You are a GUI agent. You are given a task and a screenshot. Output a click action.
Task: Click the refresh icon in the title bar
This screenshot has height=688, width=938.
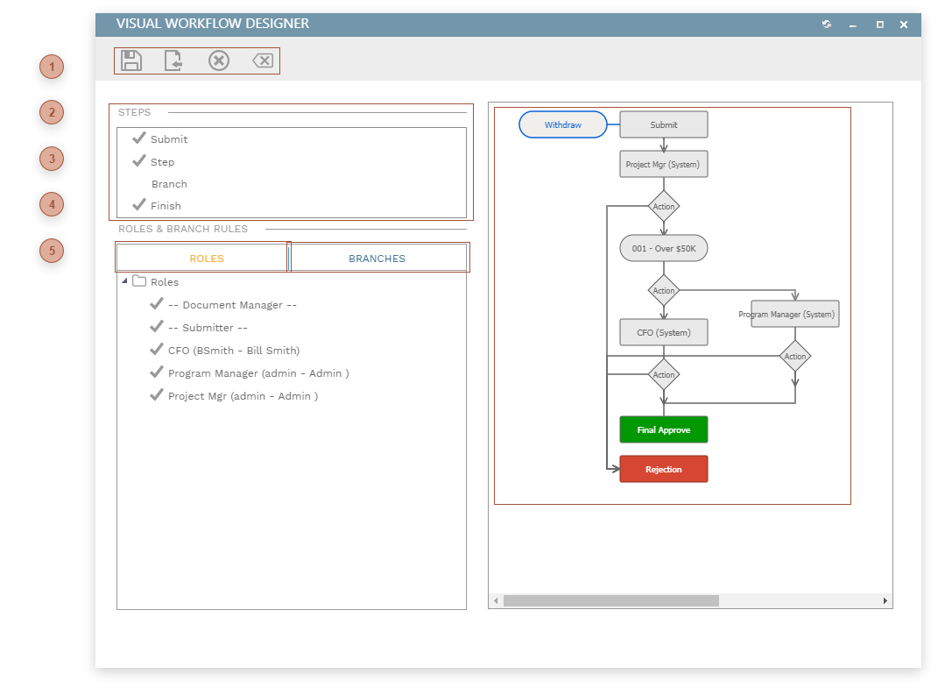(x=826, y=25)
